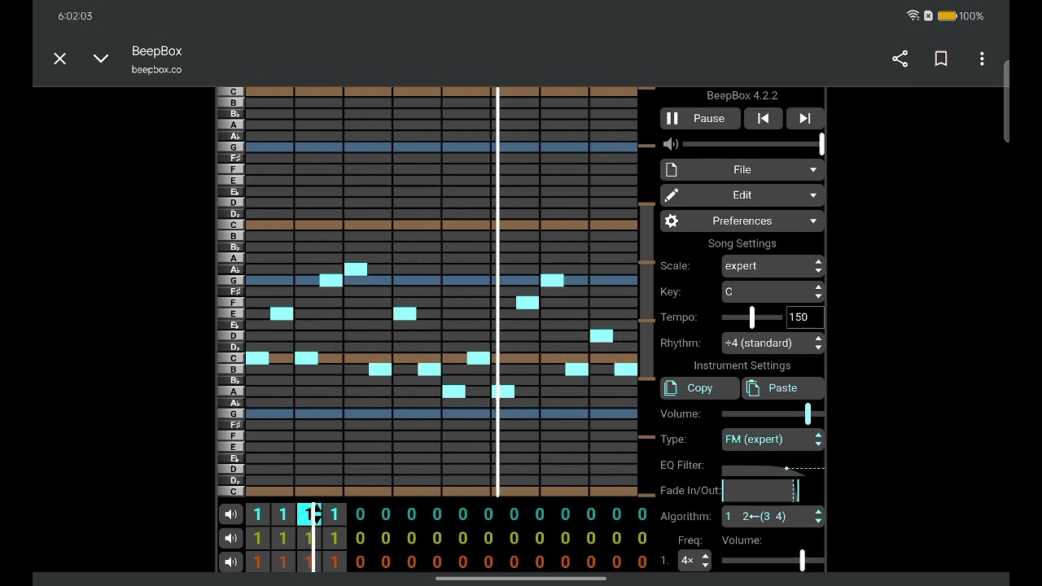Click the EQ Filter curve editor
1042x586 pixels.
point(773,466)
